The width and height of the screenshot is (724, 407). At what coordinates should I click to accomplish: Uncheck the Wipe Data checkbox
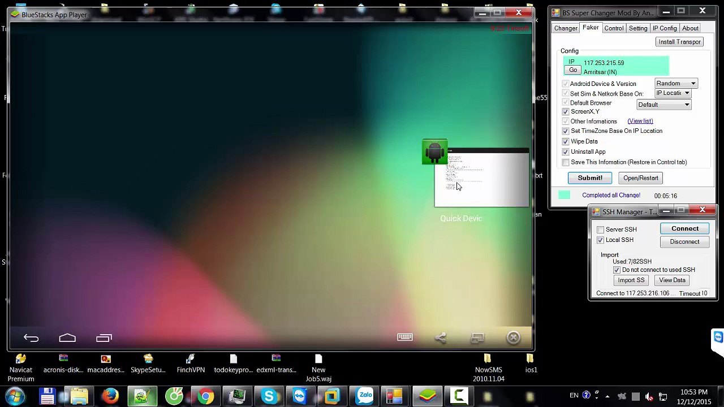click(x=566, y=141)
